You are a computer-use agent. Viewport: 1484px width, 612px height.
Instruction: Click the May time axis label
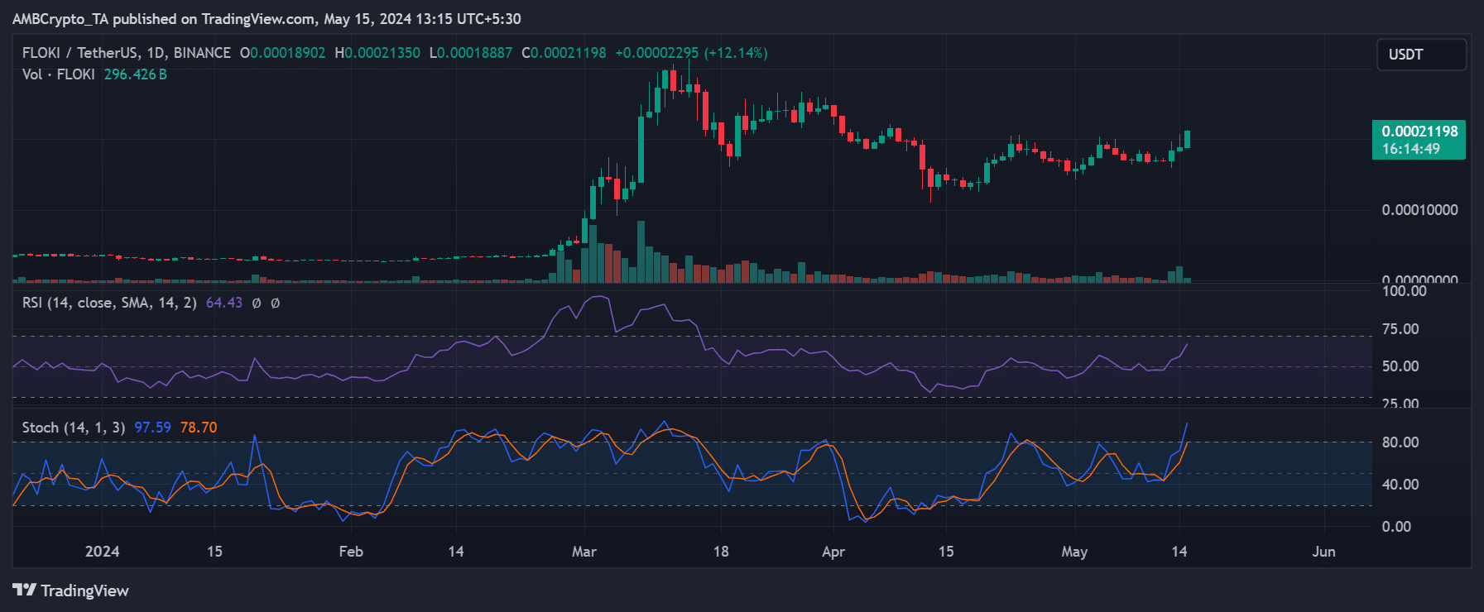pyautogui.click(x=1074, y=552)
